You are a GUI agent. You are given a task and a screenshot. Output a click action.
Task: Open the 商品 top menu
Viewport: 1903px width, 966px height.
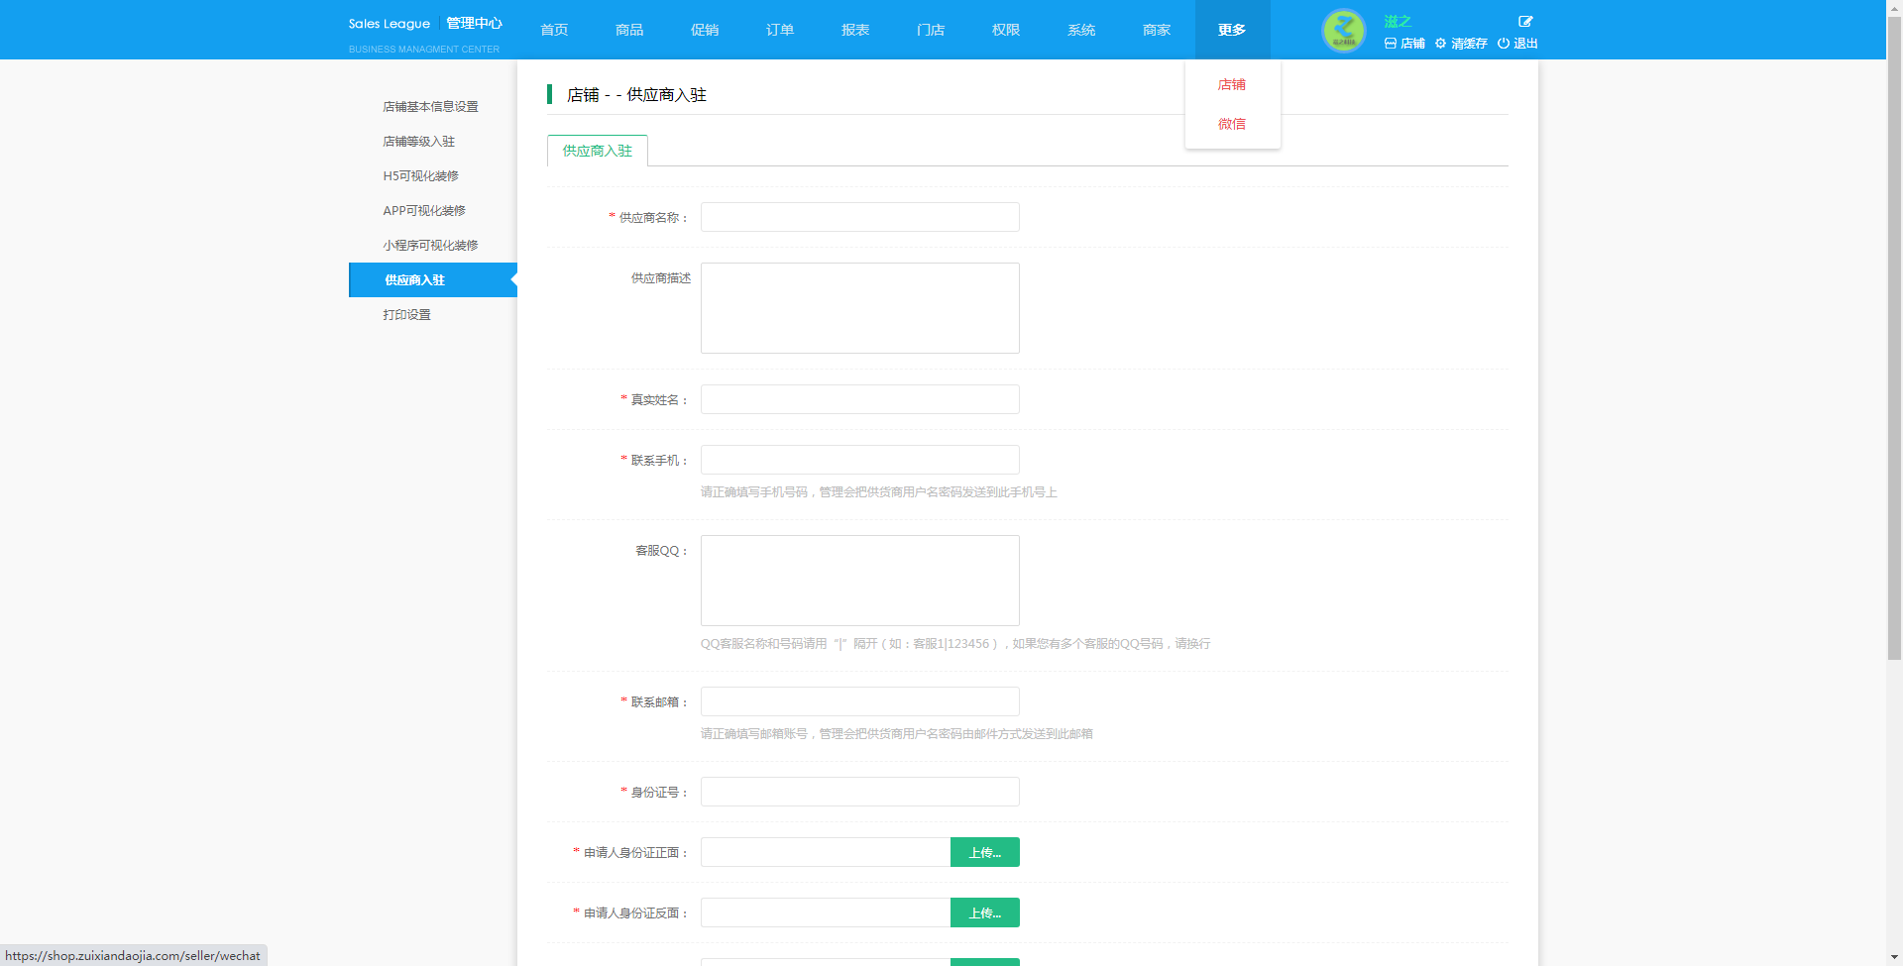coord(629,30)
